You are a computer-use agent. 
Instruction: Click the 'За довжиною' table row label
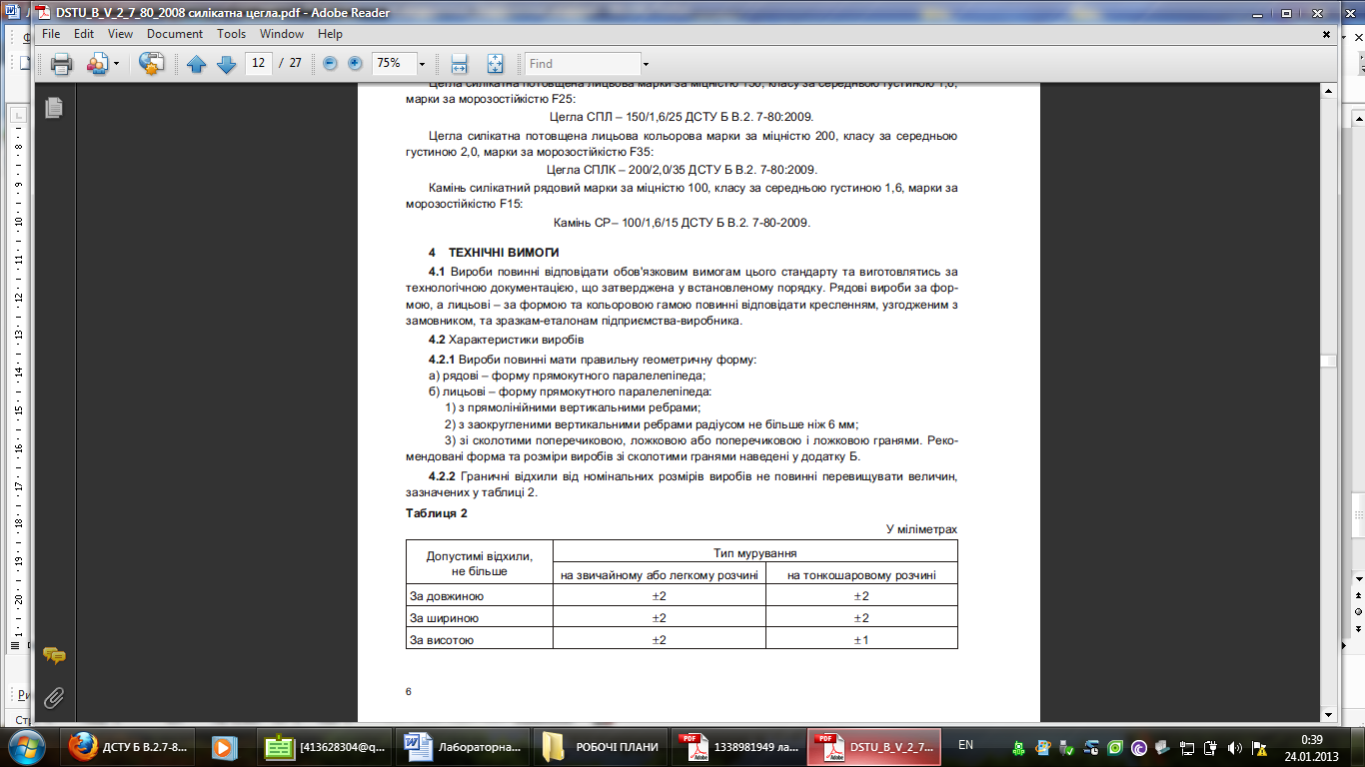coord(447,596)
